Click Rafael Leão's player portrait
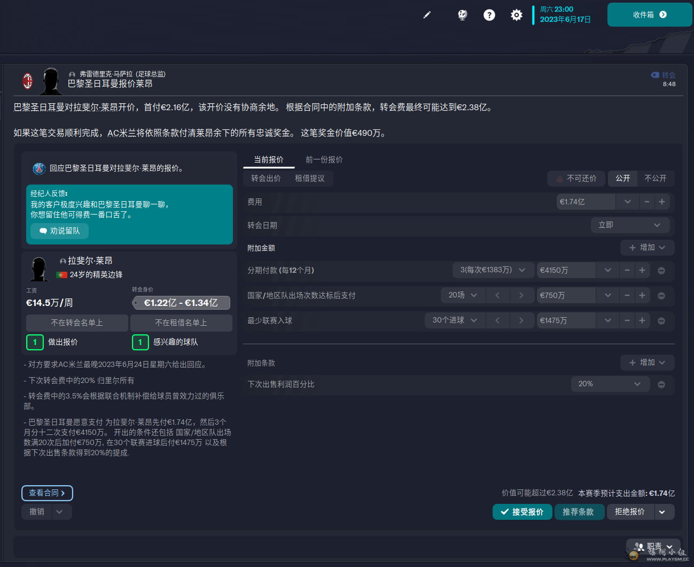Screen dimensions: 694x567 click(39, 269)
